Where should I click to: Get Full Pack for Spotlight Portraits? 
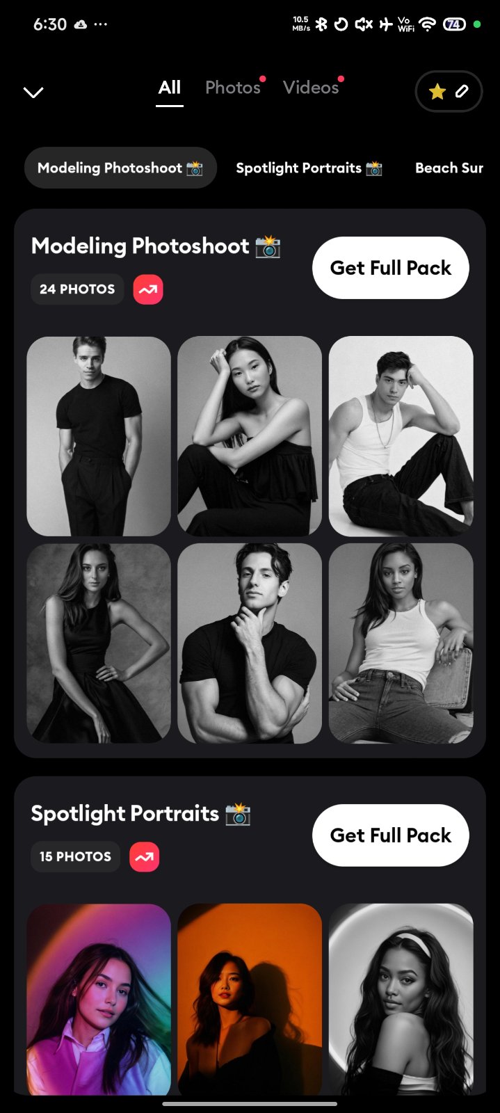[x=391, y=835]
